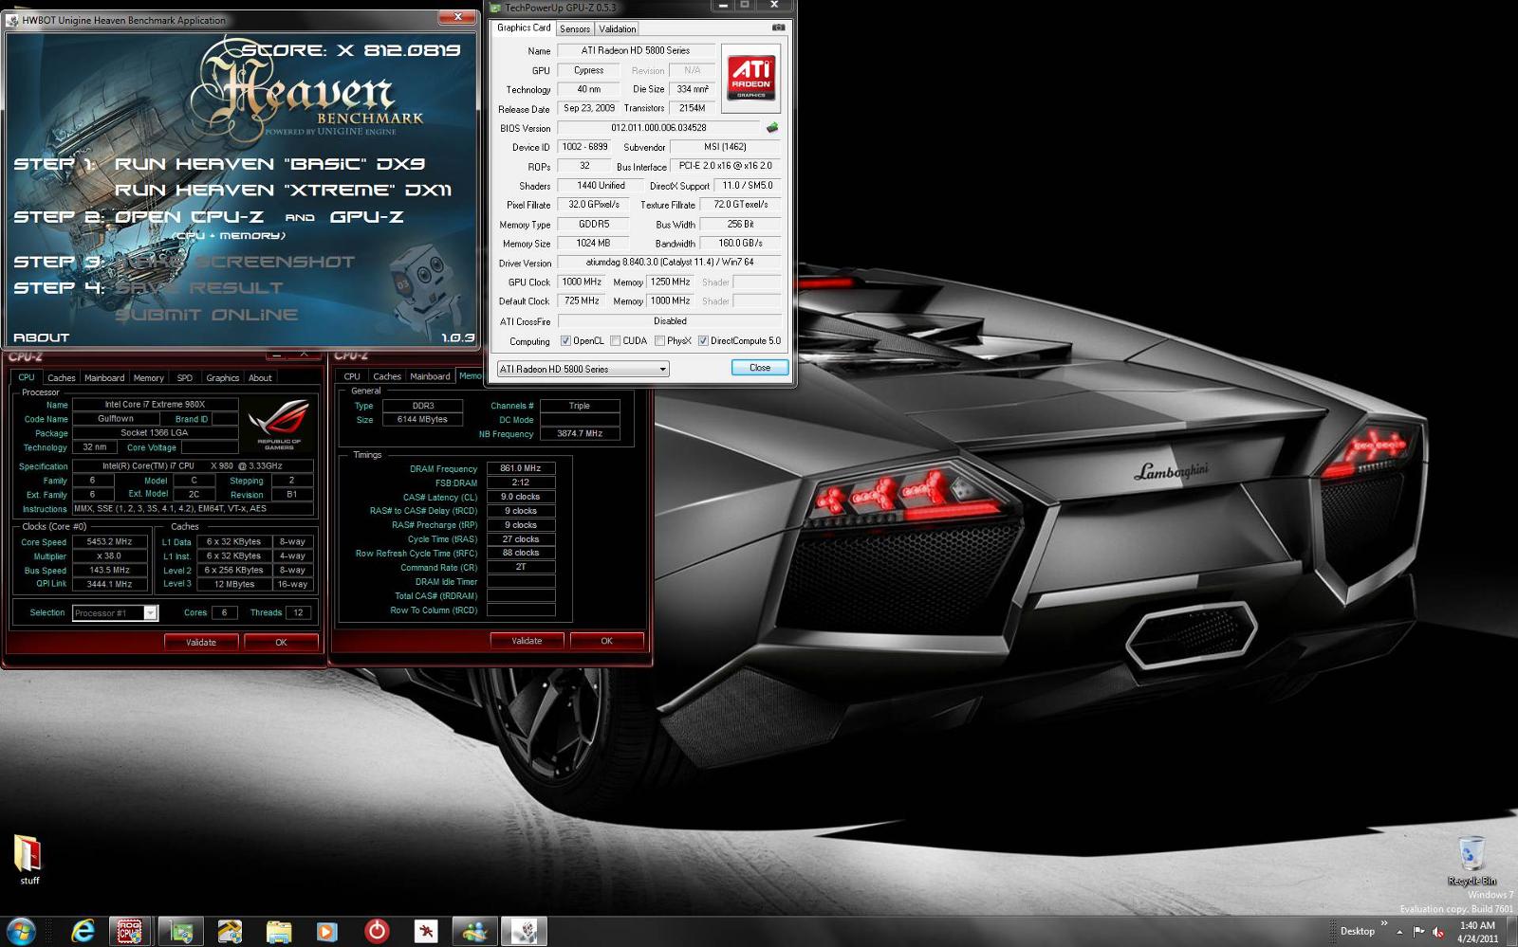Click GPU-Z link in Heaven step 2
The image size is (1518, 947).
tap(367, 217)
